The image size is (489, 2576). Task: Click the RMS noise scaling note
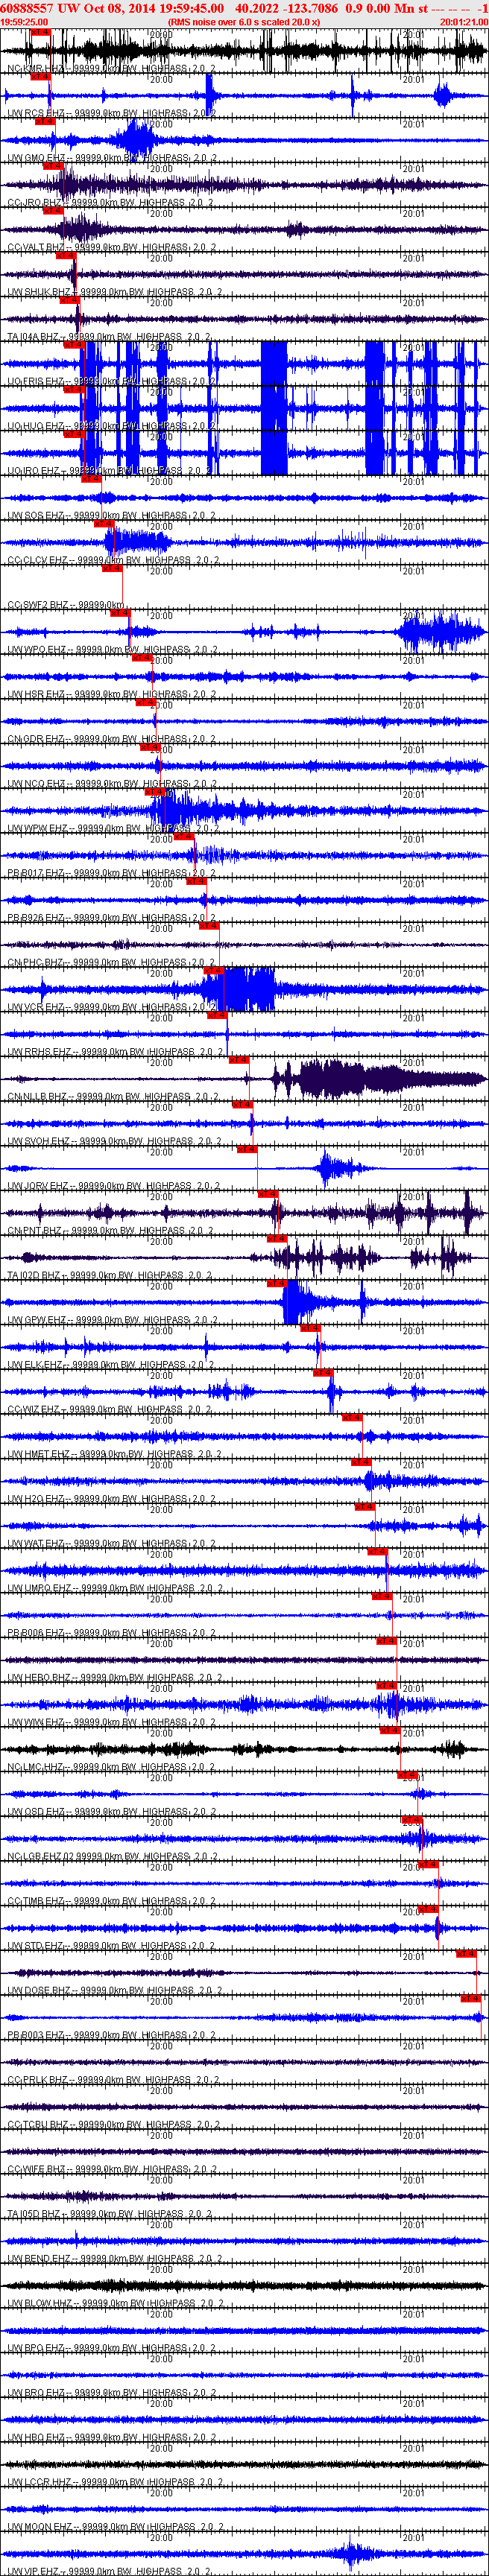point(244,21)
